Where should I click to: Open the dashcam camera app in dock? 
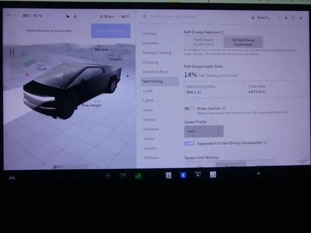123,176
